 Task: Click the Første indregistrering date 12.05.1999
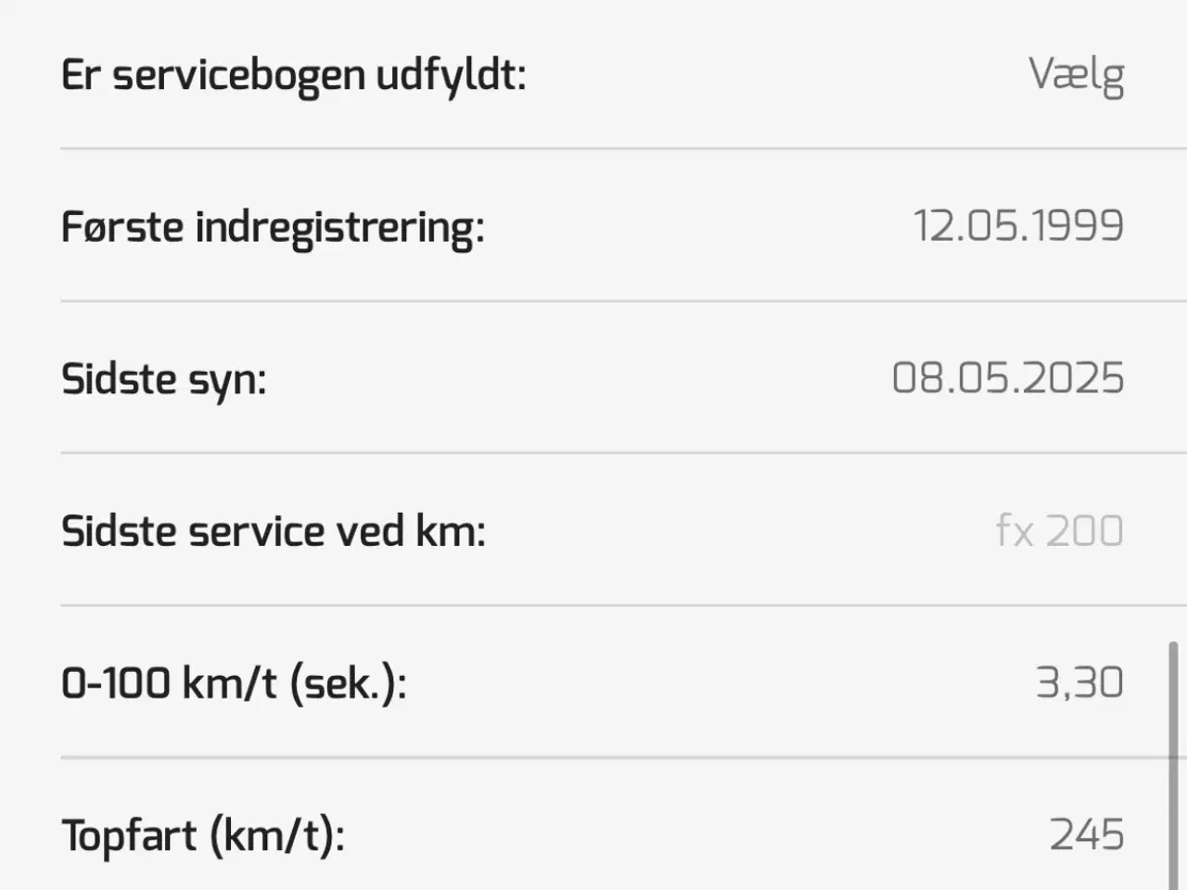[1018, 225]
